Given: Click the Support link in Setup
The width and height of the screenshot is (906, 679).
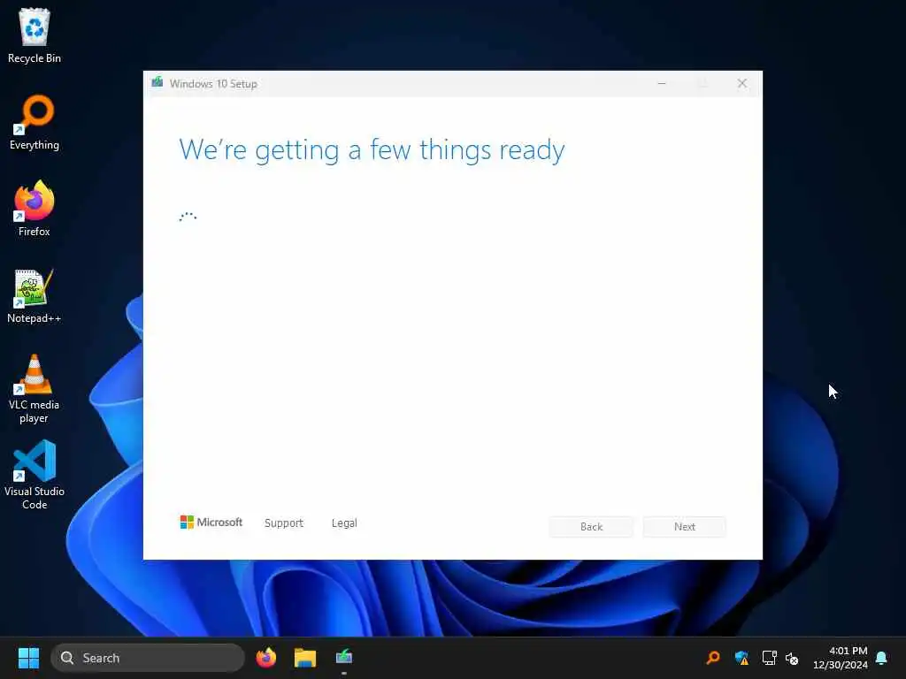Looking at the screenshot, I should click(284, 523).
